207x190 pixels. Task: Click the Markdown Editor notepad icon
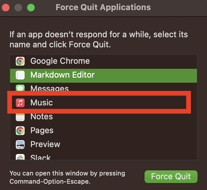(x=20, y=75)
